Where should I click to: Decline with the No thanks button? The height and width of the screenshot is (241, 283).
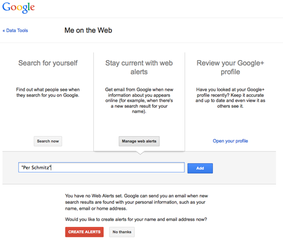pos(122,232)
